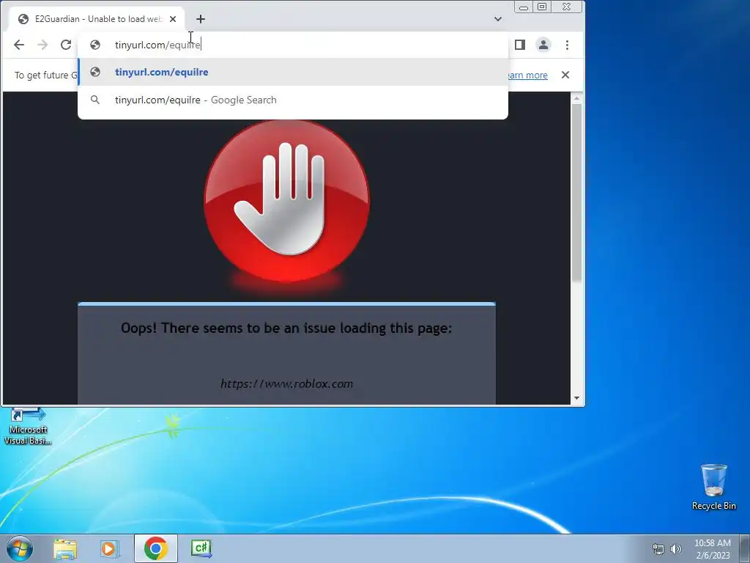Click the taskbar clock showing 10:58 AM

pos(713,549)
